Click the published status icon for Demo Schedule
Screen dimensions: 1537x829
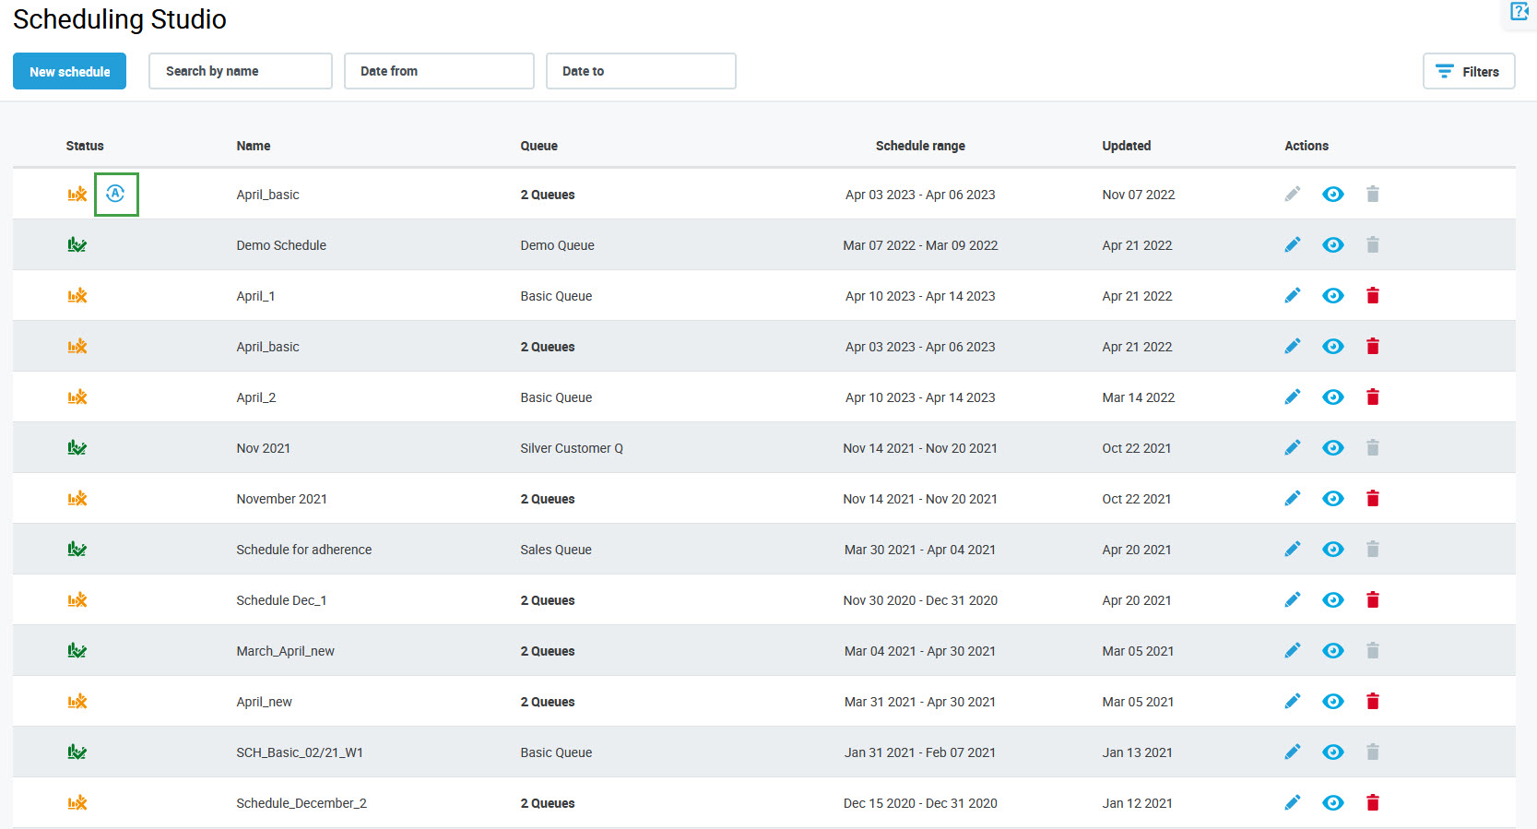pos(77,245)
